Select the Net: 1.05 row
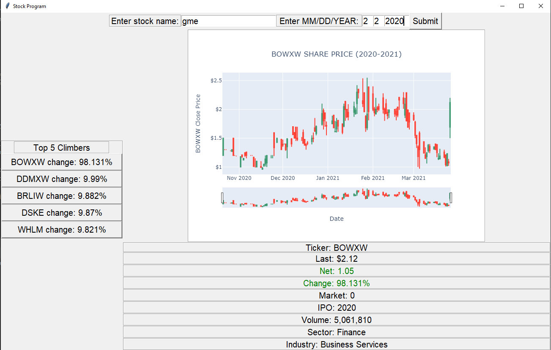 coord(337,271)
